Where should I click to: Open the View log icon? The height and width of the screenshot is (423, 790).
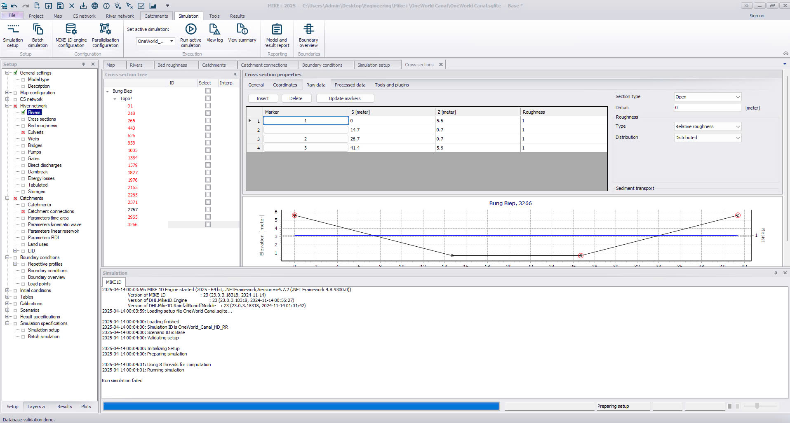[214, 30]
